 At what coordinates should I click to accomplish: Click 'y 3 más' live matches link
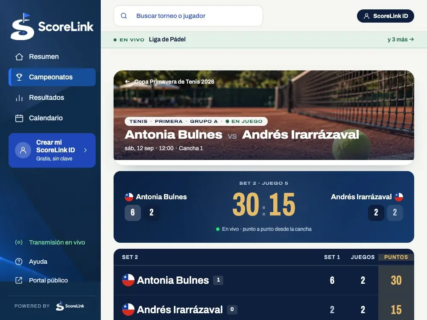(x=401, y=39)
